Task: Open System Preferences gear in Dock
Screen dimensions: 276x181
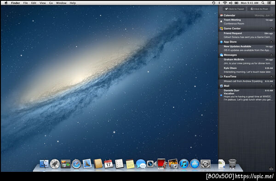Action: (x=206, y=164)
